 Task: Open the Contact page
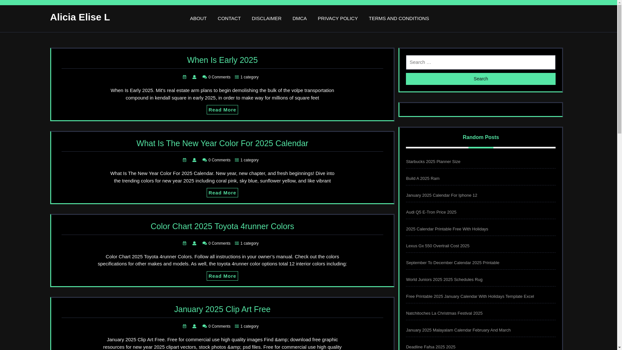pyautogui.click(x=229, y=18)
